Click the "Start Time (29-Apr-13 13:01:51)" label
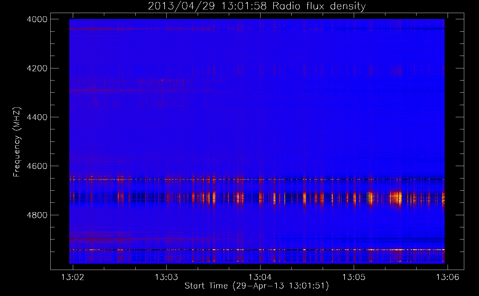The height and width of the screenshot is (296, 479). point(257,286)
